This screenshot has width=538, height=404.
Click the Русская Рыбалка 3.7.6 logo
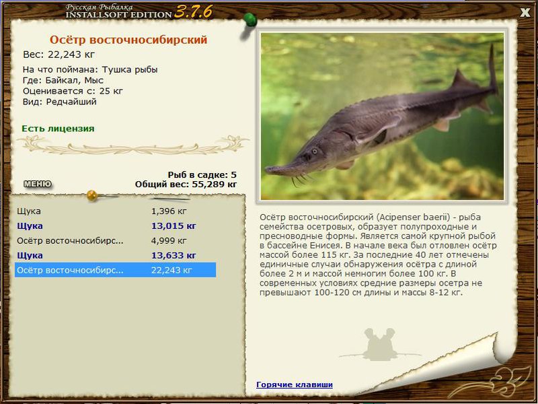[x=139, y=11]
